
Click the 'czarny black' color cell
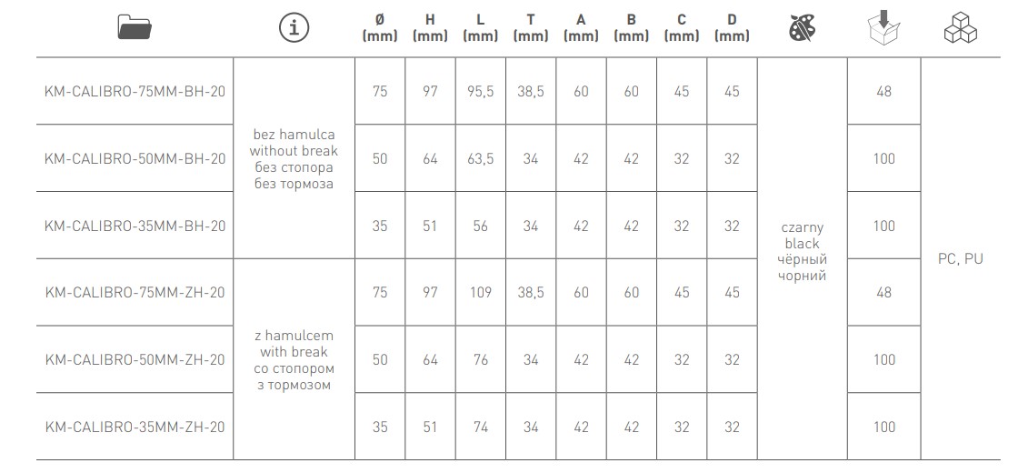click(x=802, y=251)
